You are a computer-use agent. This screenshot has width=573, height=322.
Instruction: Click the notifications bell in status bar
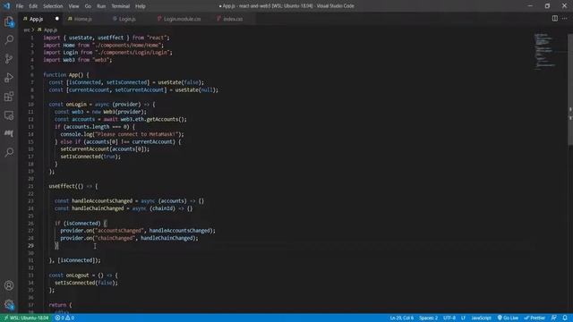(565, 318)
